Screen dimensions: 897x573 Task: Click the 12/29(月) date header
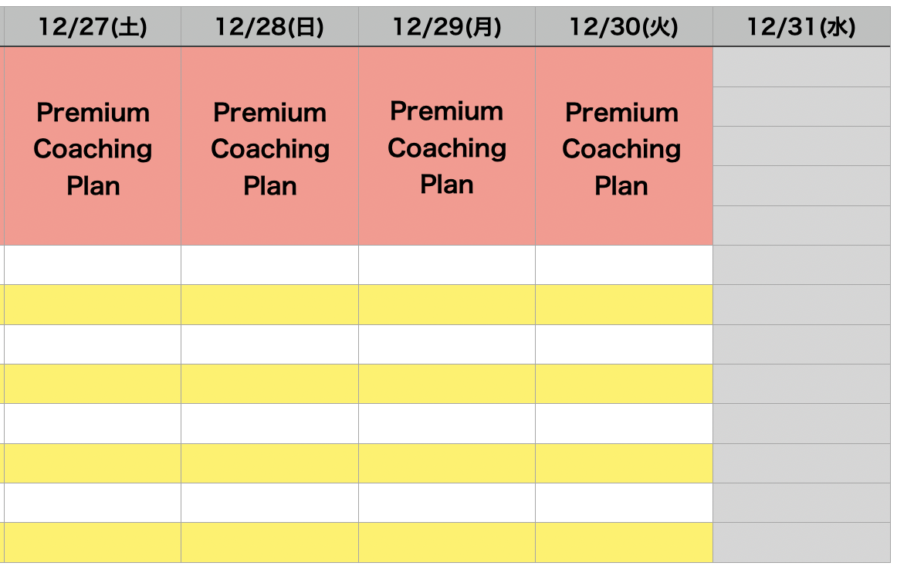point(447,28)
